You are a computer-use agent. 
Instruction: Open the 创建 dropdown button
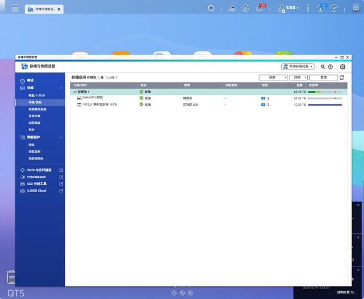(273, 78)
